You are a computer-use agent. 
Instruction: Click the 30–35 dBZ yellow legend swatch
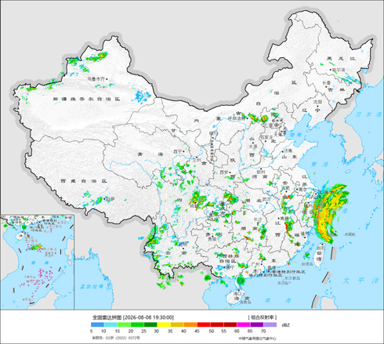click(x=164, y=324)
